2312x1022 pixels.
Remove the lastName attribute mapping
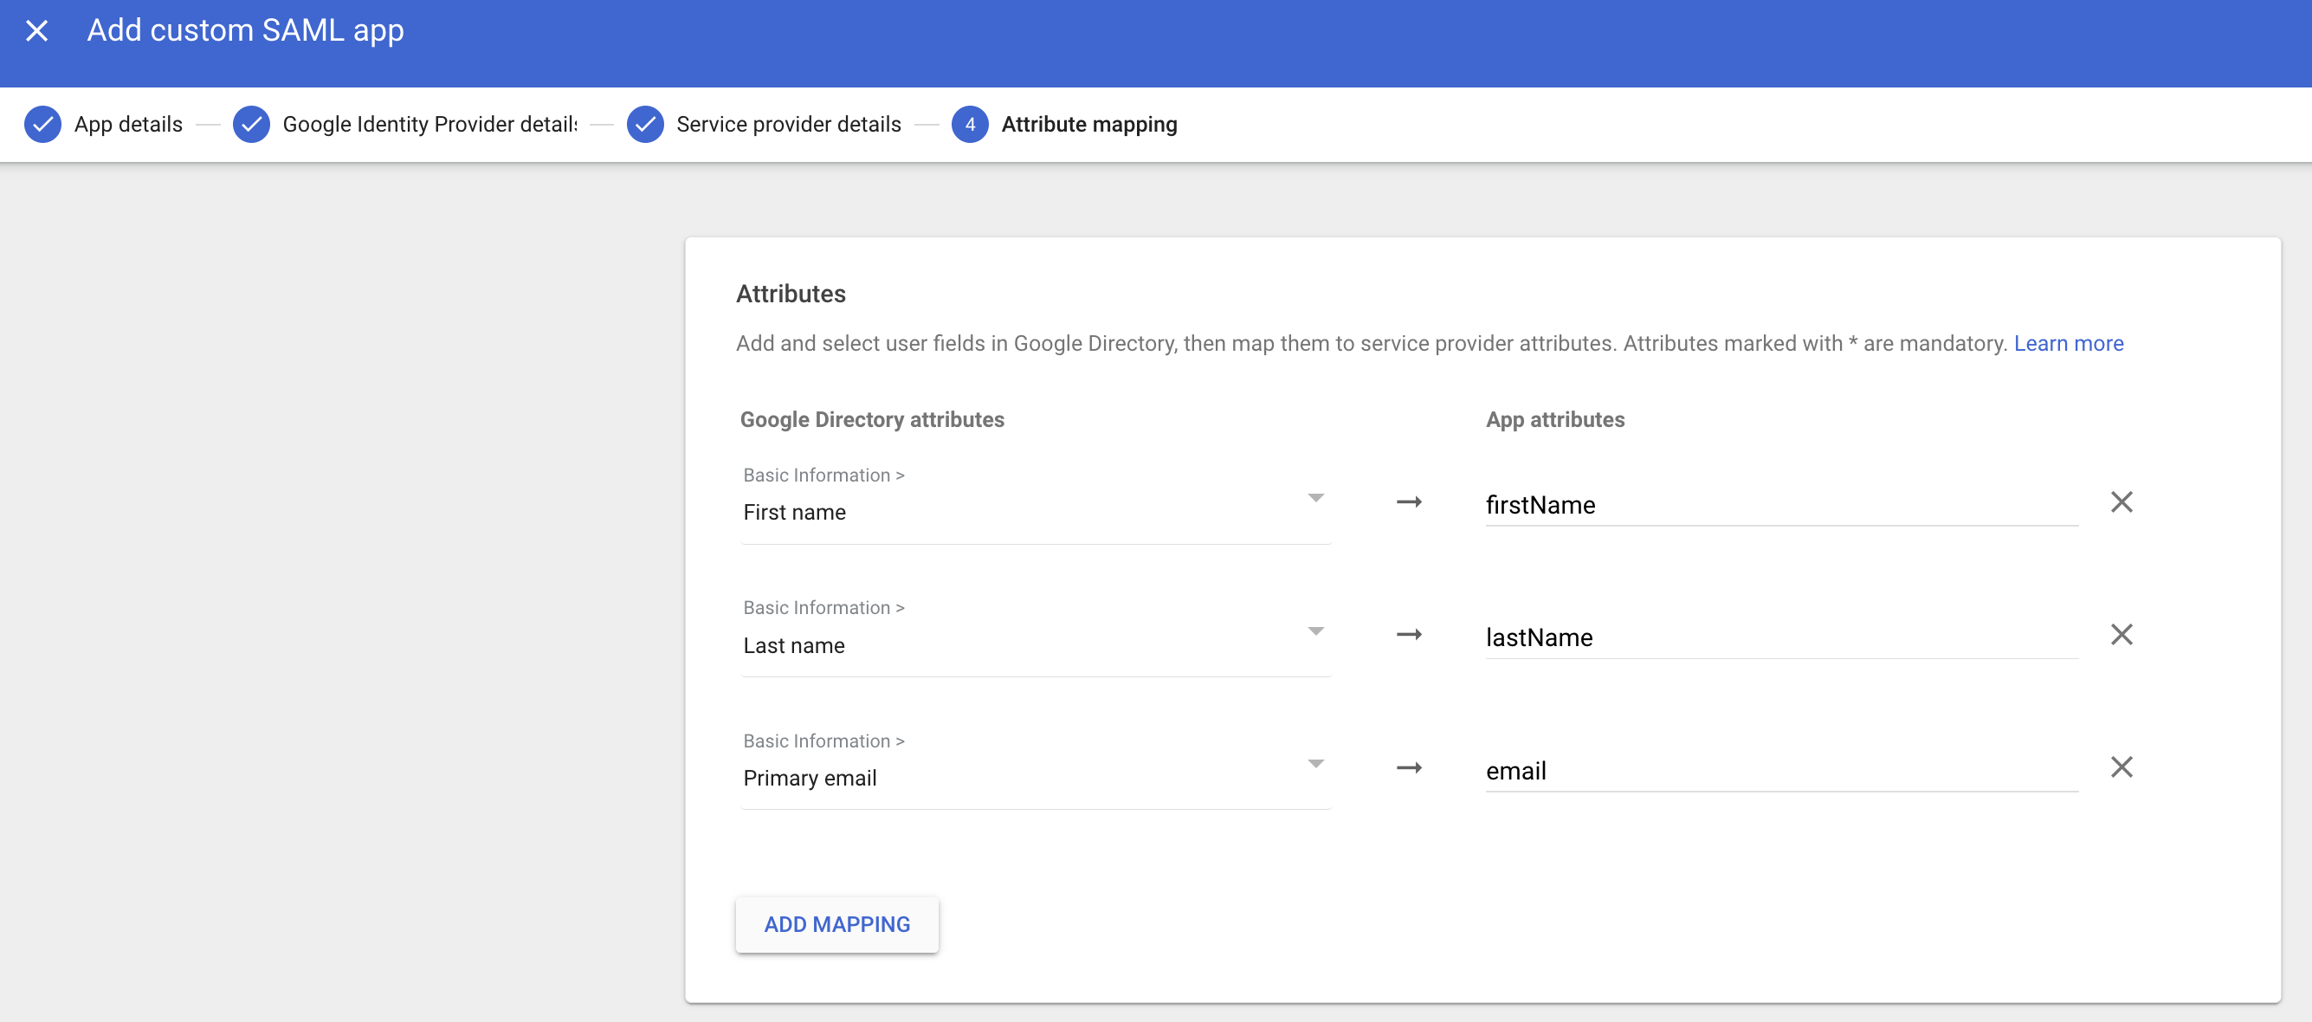tap(2121, 634)
